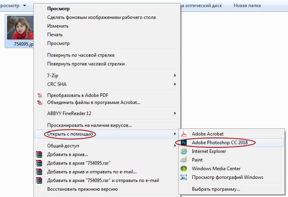Click the Paint palette icon

pos(184,160)
